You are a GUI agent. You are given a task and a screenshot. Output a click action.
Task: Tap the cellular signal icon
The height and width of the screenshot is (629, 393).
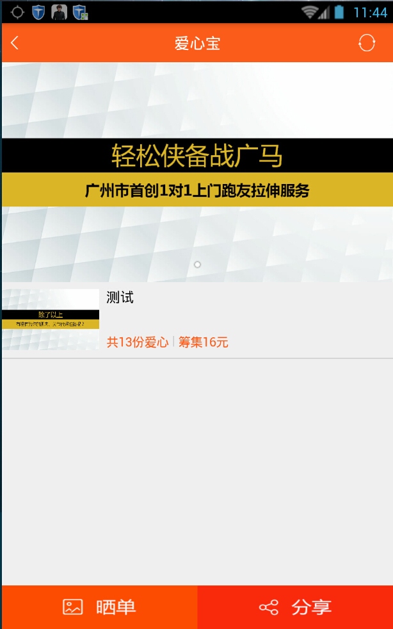(324, 13)
